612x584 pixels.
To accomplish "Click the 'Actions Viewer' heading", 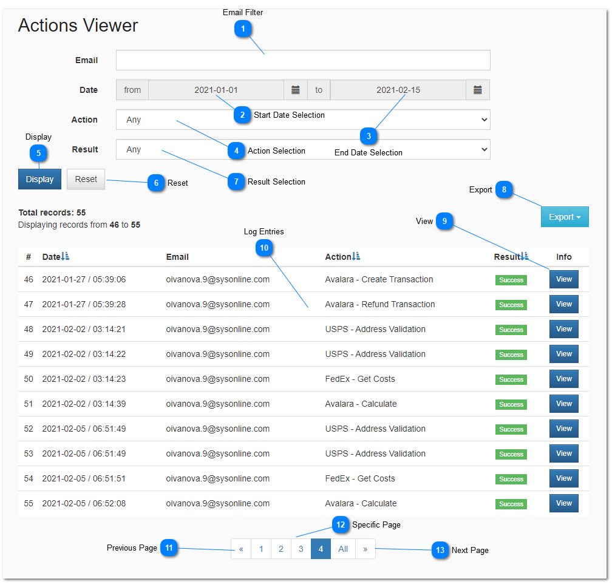I will (x=78, y=25).
